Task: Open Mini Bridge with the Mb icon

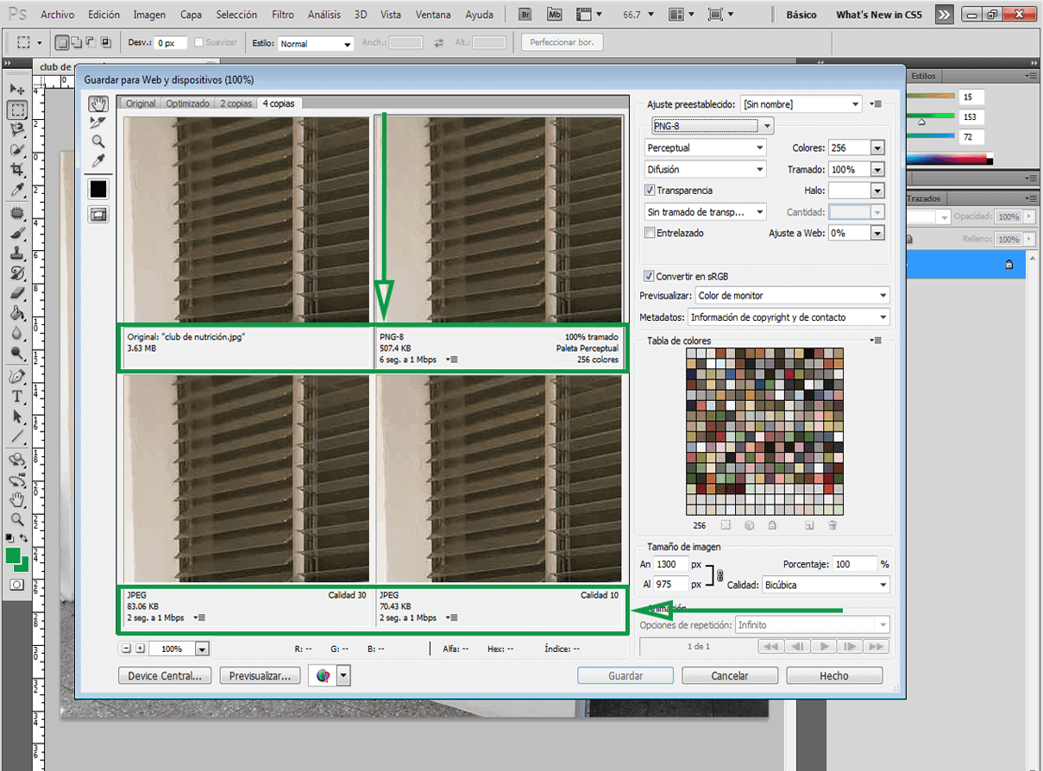Action: (x=555, y=15)
